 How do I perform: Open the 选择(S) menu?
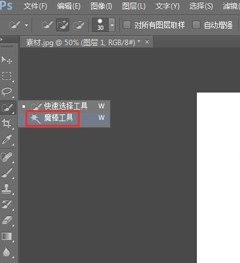201,6
